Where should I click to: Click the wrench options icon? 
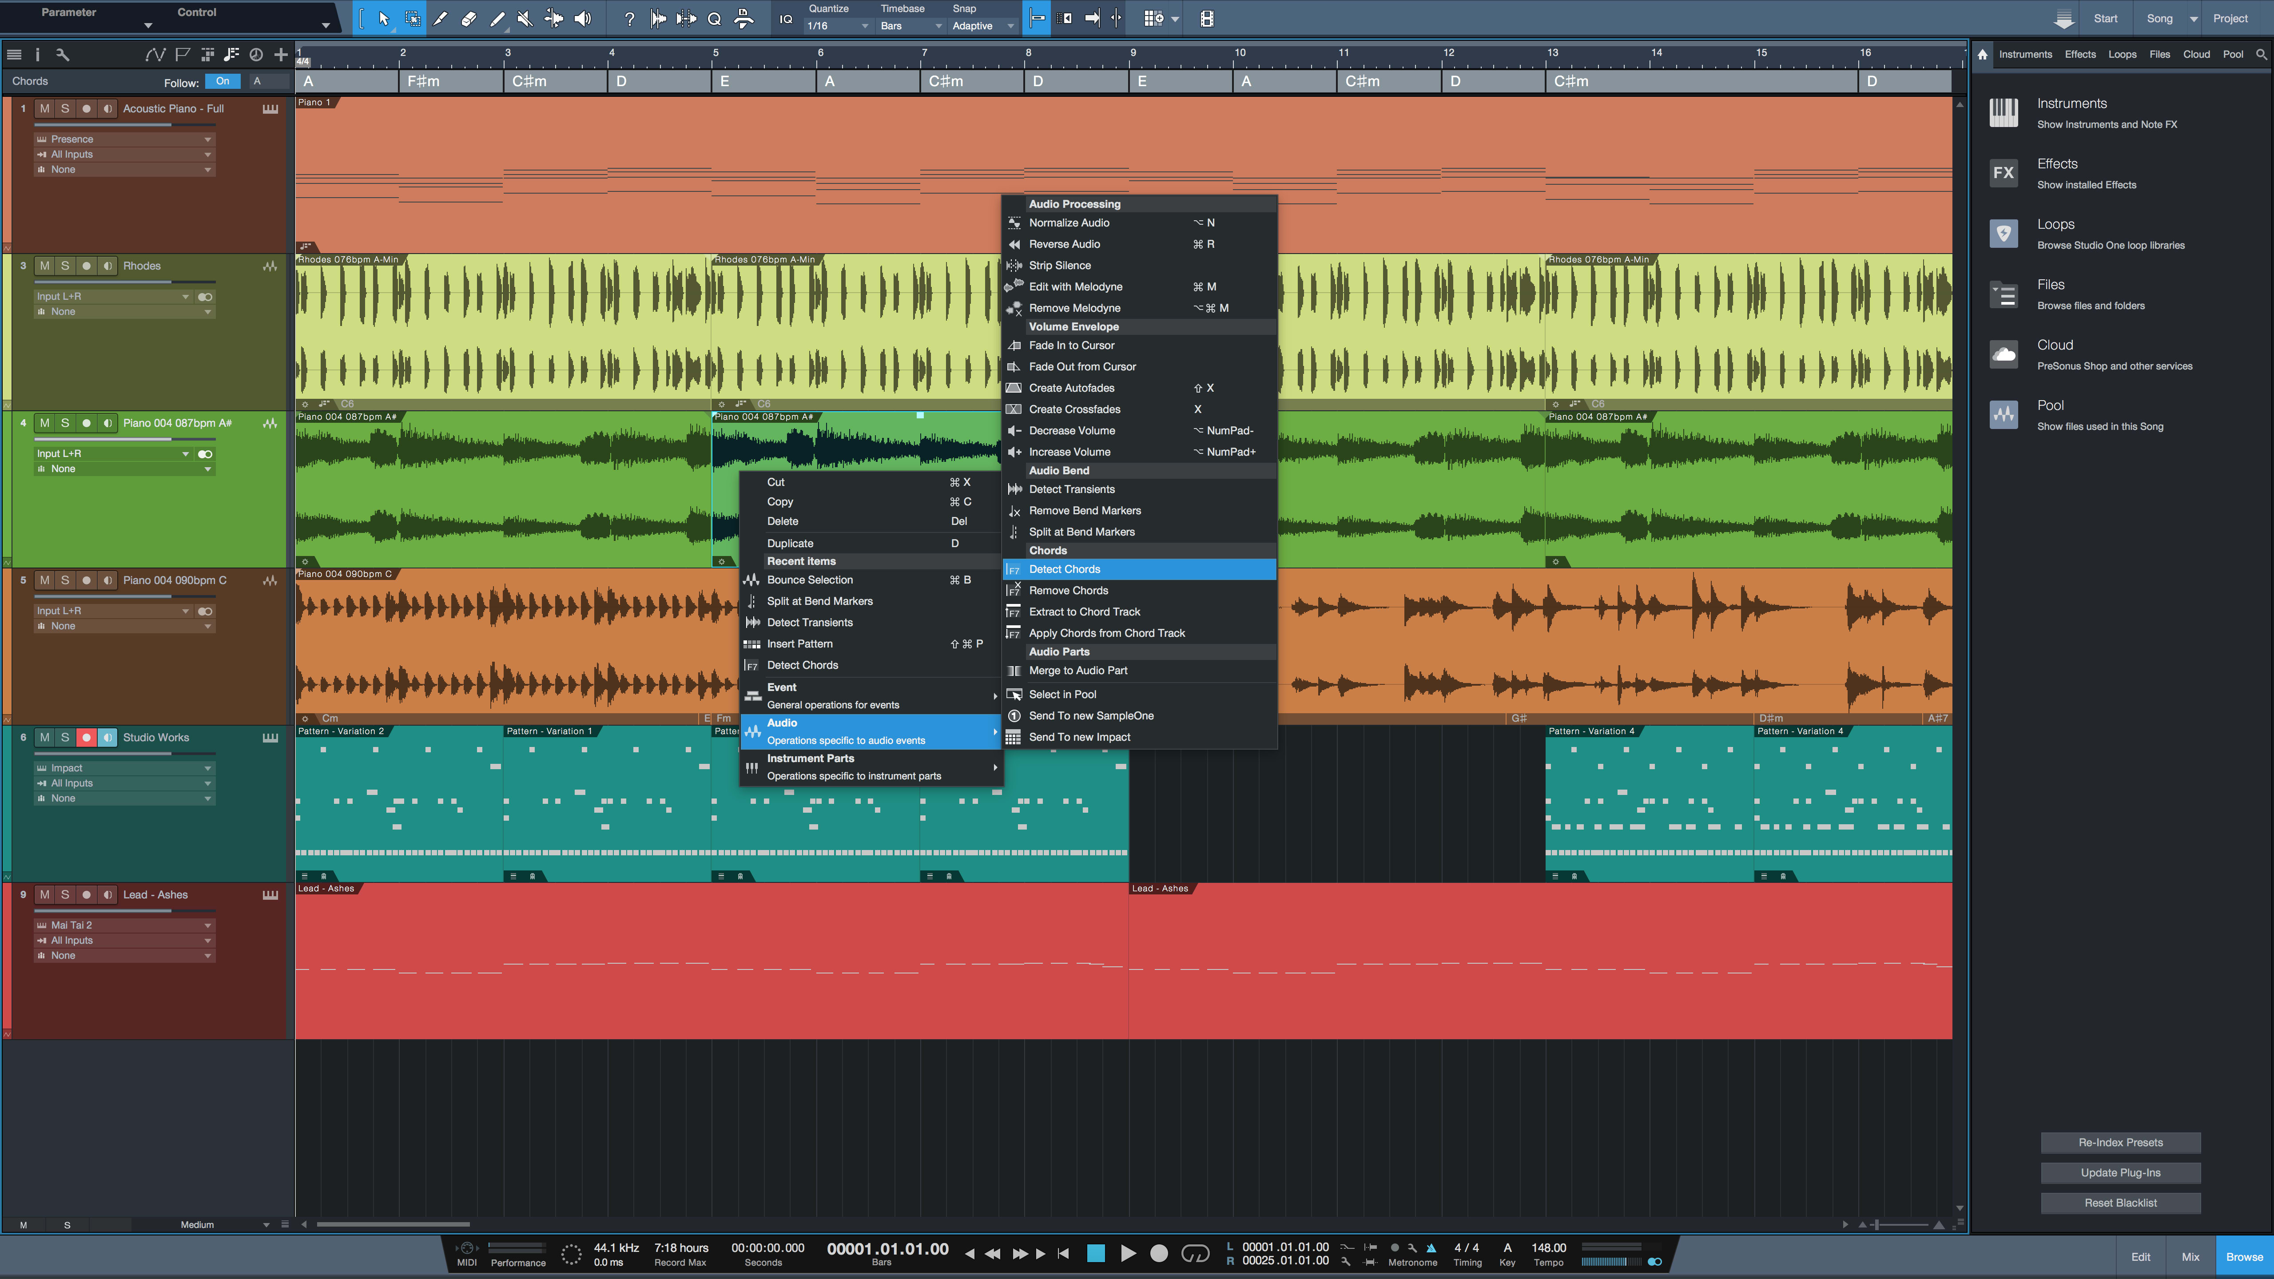(x=63, y=55)
